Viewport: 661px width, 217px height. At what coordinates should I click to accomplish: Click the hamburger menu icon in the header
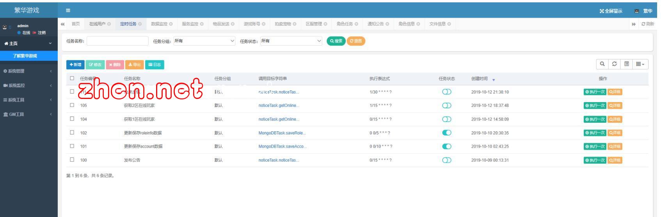click(x=68, y=11)
